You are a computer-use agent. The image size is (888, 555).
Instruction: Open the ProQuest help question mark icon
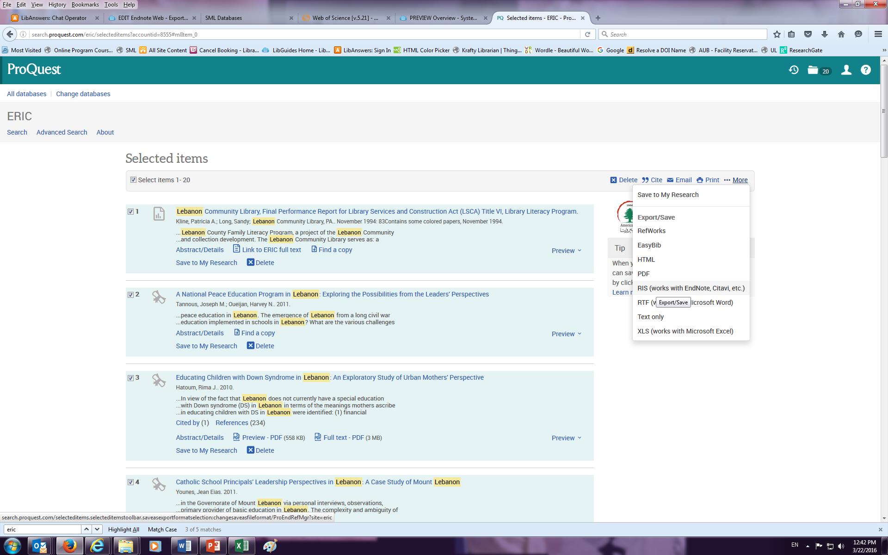click(x=865, y=70)
